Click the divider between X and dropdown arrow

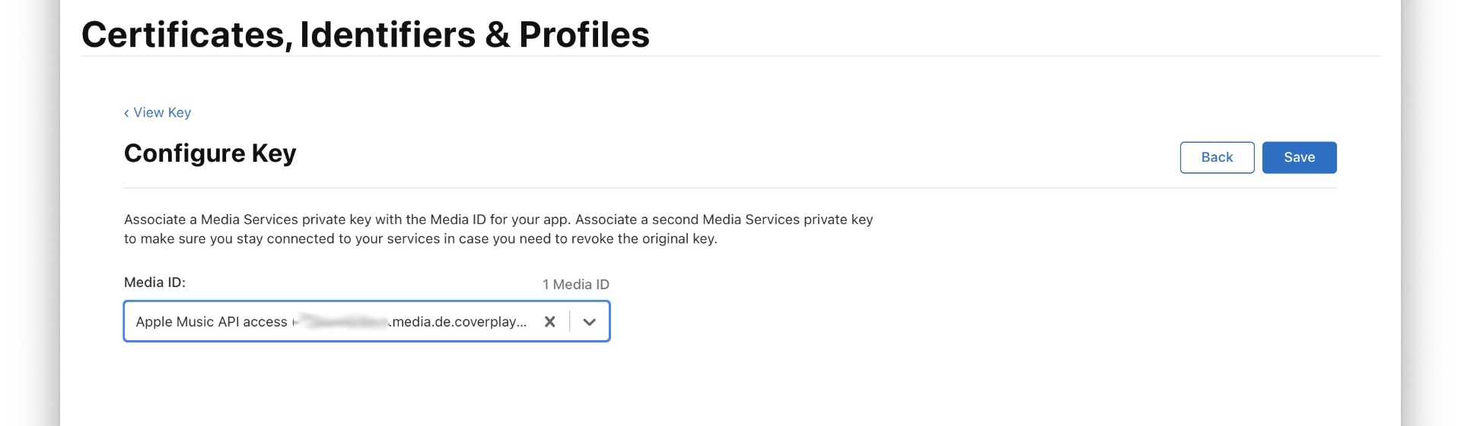[569, 322]
